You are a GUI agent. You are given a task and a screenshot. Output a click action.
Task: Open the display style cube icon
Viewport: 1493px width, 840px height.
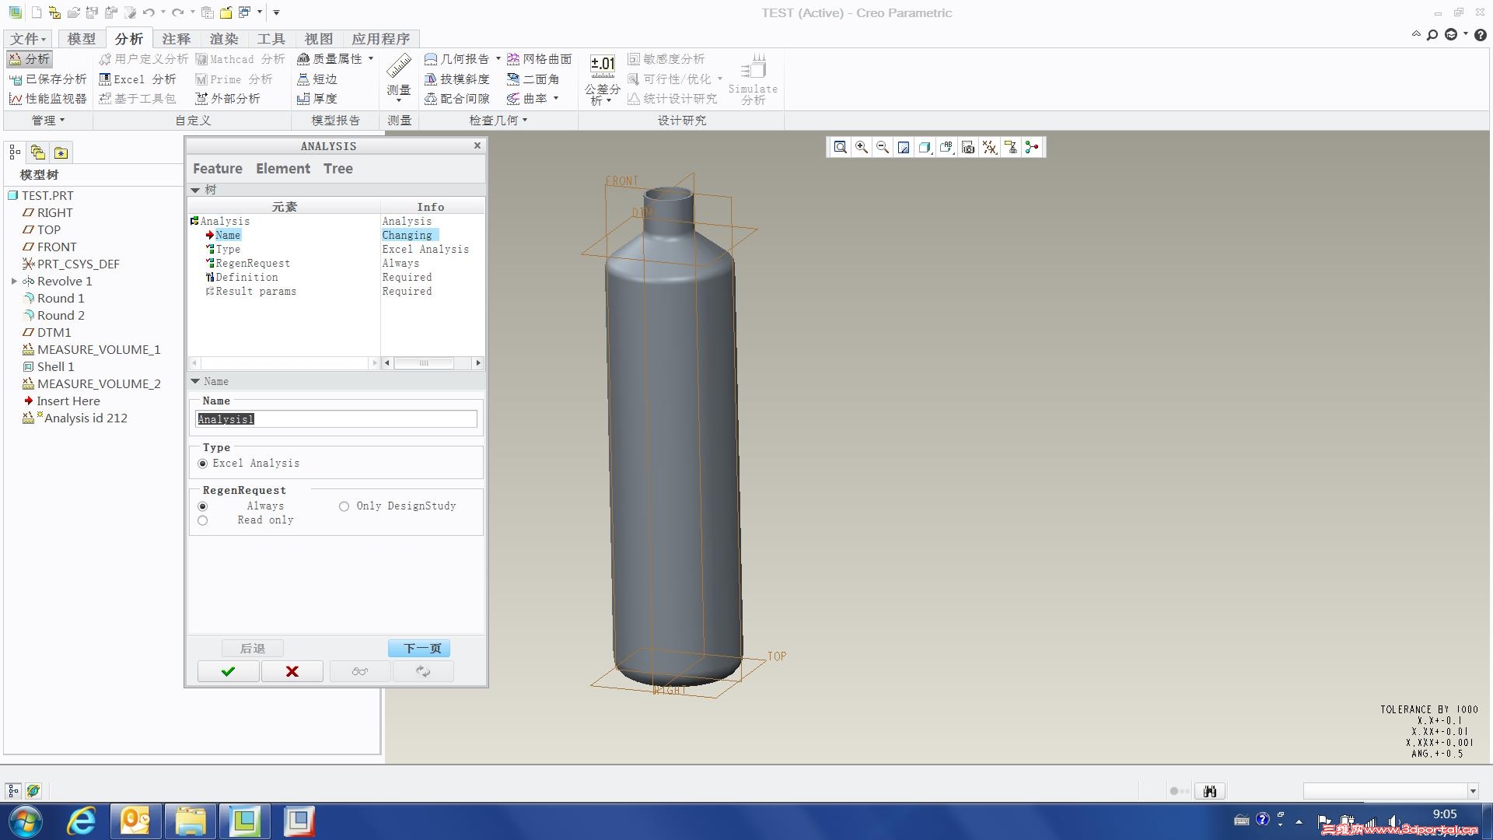[x=925, y=147]
